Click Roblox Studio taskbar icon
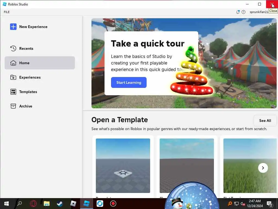278x209 pixels. 87,204
